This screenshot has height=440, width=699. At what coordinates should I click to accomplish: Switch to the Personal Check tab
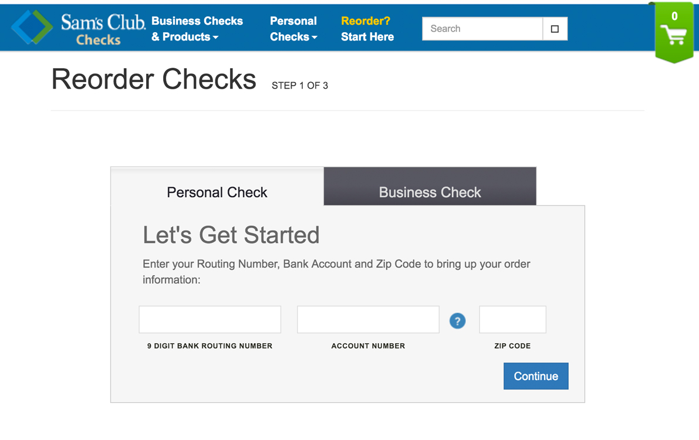tap(217, 192)
